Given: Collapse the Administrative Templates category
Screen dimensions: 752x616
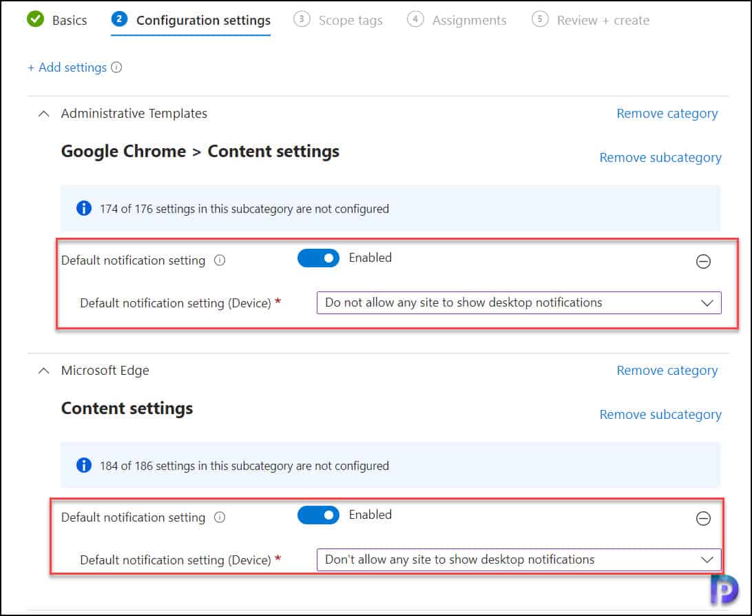Looking at the screenshot, I should [43, 114].
